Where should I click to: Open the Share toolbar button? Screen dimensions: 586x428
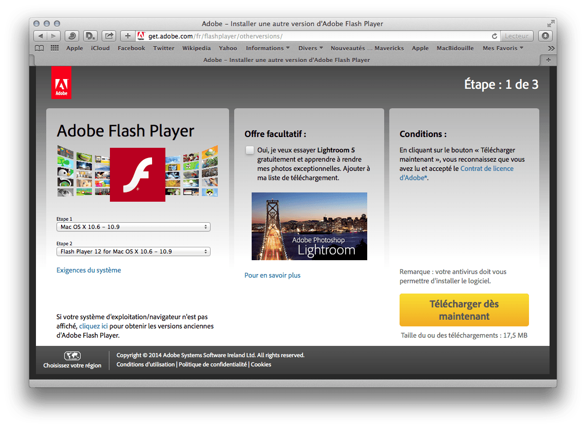[109, 36]
